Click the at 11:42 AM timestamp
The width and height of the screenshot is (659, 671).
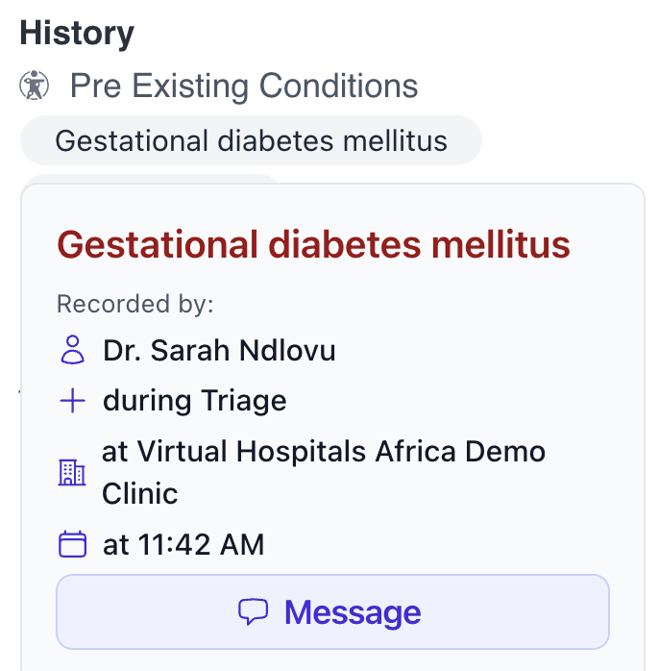[183, 545]
